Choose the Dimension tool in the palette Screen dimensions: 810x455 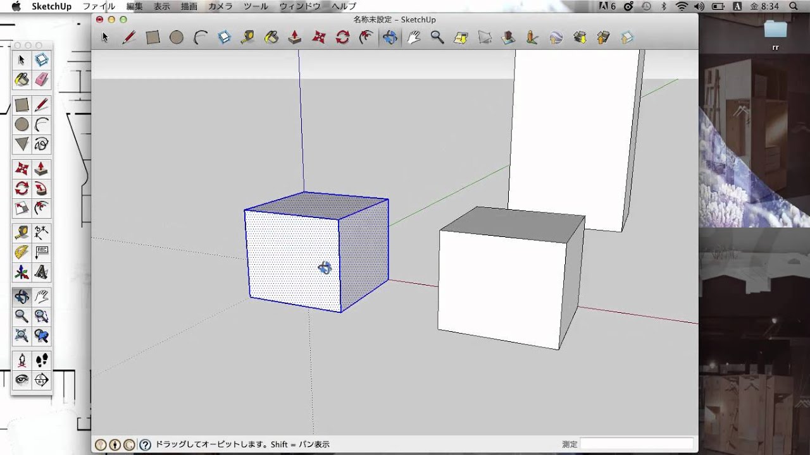[42, 233]
